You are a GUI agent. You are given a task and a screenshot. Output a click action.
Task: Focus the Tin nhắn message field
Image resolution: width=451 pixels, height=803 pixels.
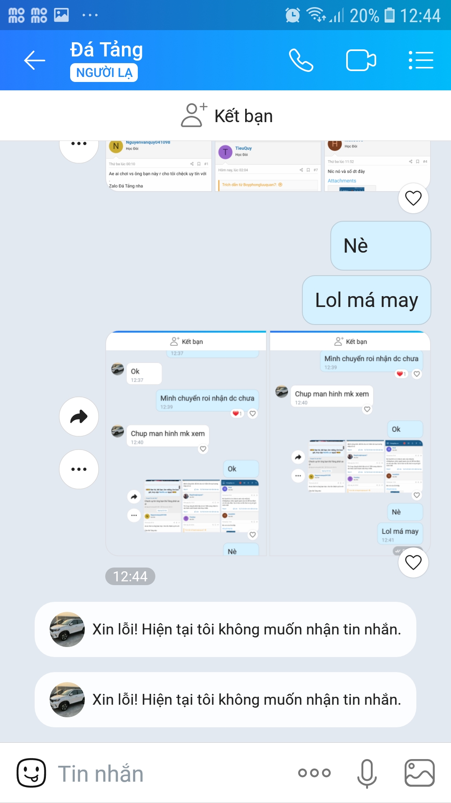coord(171,774)
